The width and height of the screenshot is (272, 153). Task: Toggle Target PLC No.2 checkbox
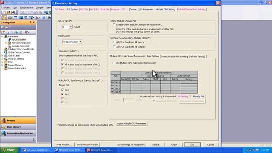[x=62, y=94]
